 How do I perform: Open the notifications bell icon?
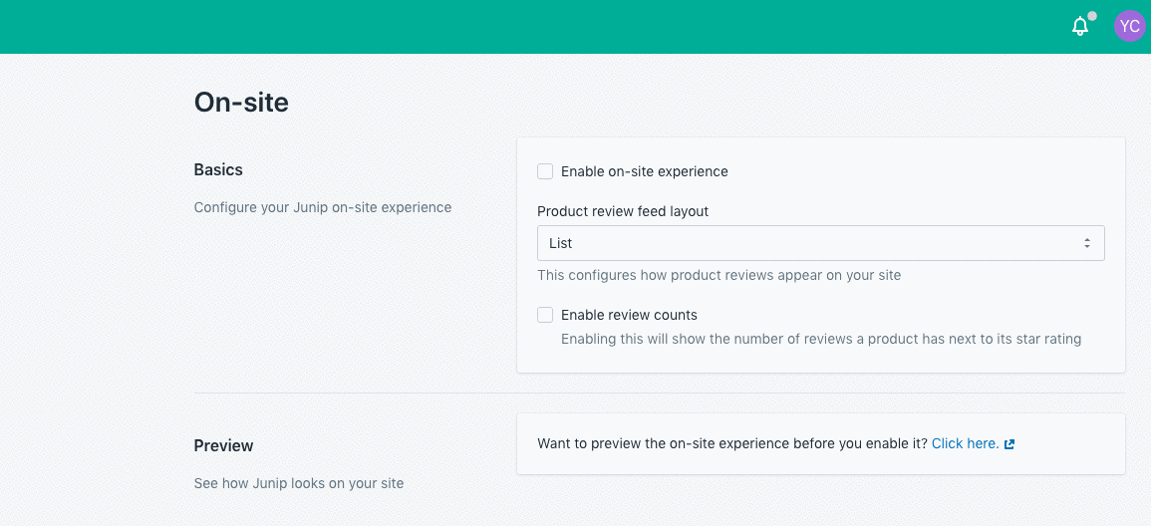point(1079,27)
